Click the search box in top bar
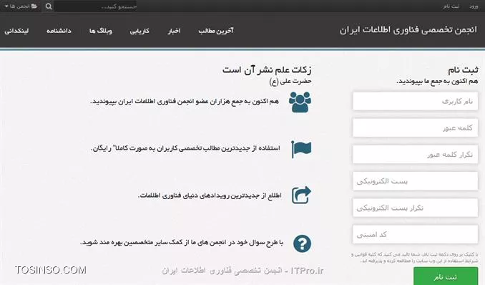Viewport: 485px width, 285px height. 96,6
